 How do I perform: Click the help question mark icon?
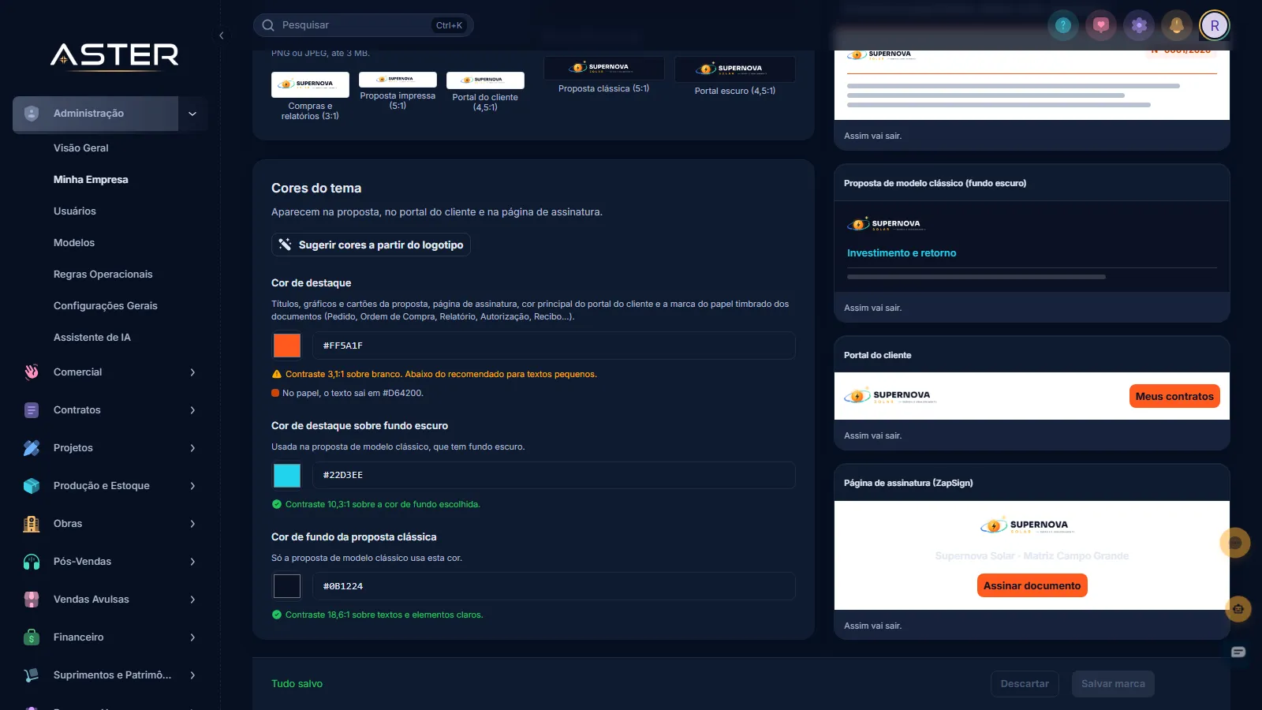coord(1062,25)
